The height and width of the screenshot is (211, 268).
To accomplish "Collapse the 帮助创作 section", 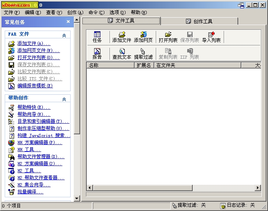I will click(x=64, y=99).
